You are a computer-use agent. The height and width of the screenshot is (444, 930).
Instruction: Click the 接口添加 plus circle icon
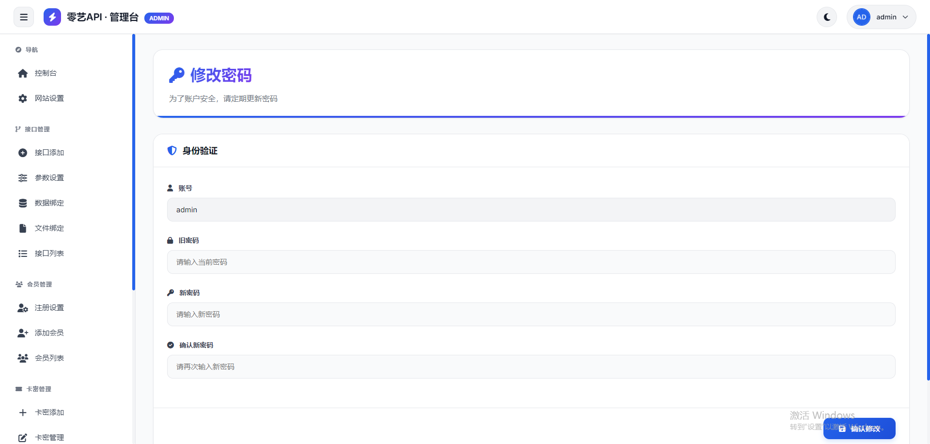pos(23,153)
